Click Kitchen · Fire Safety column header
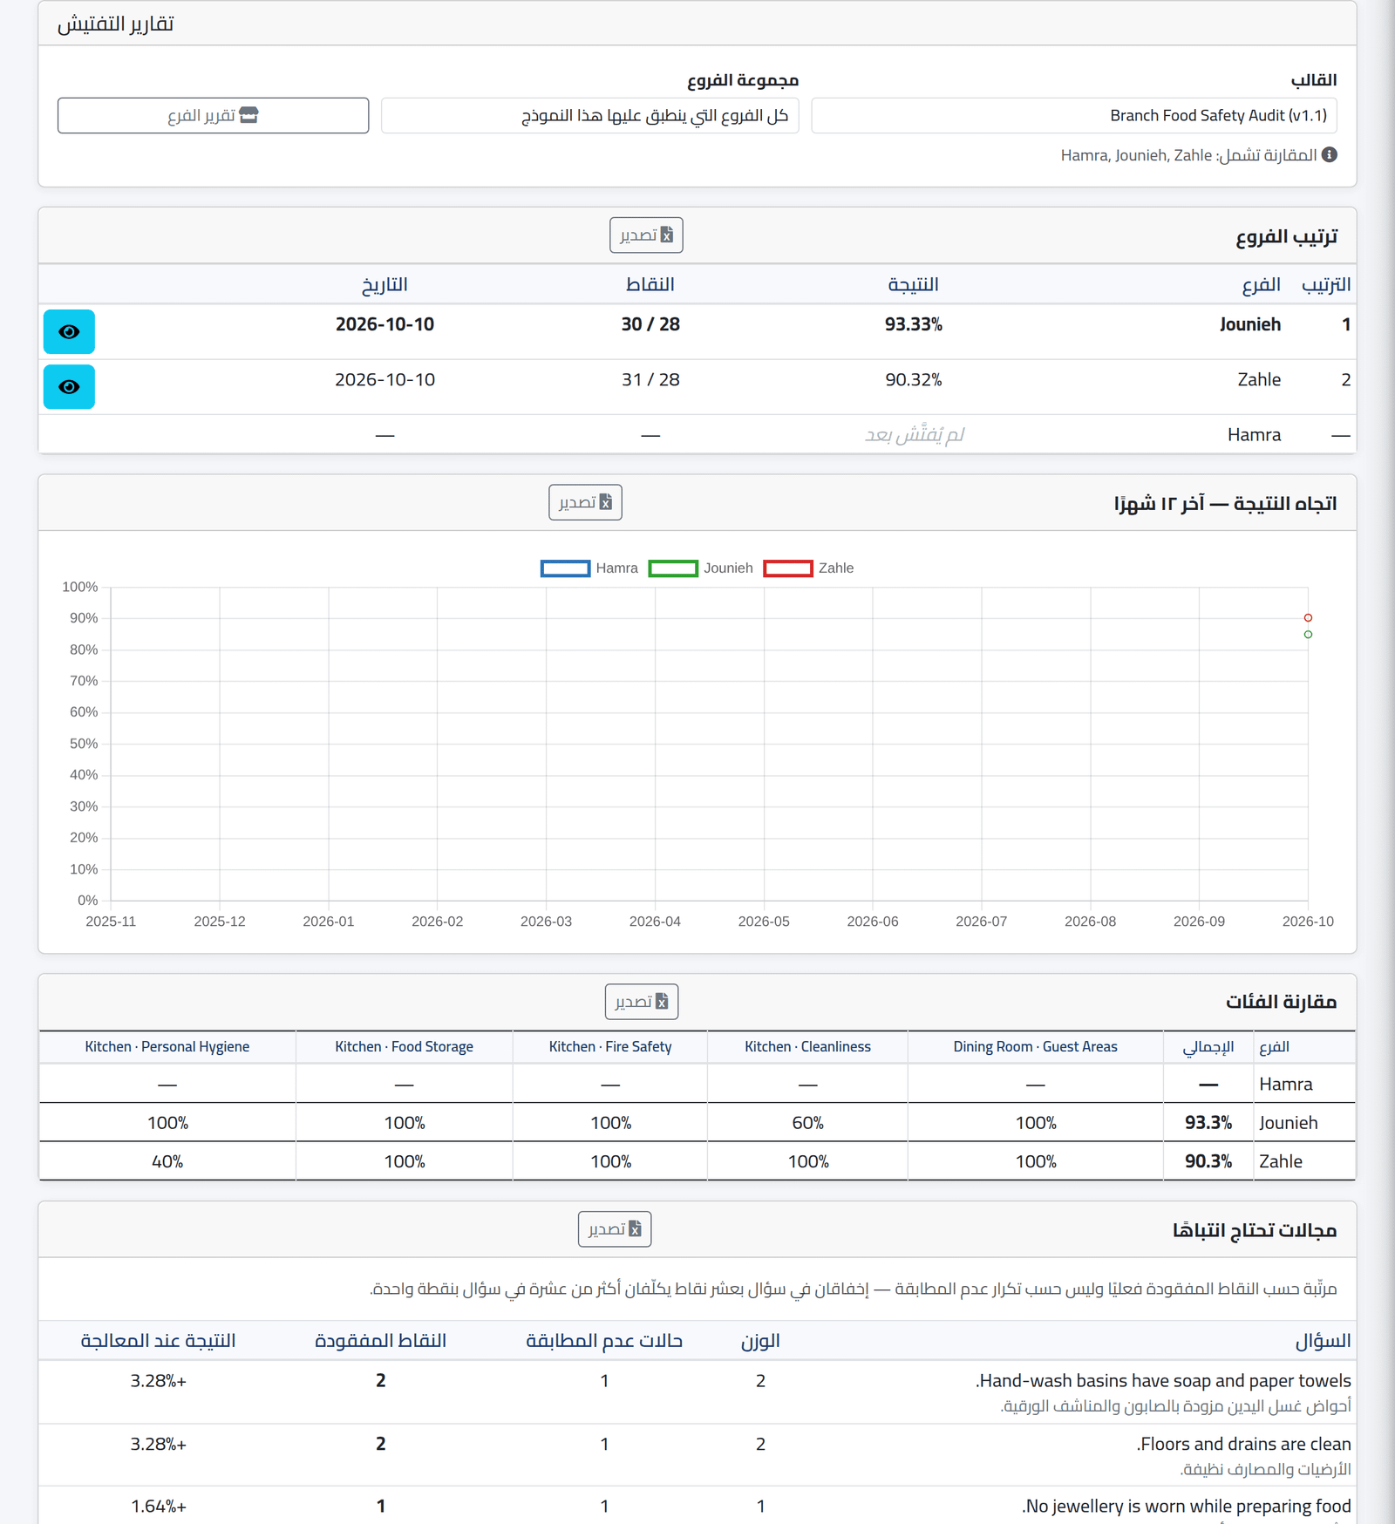This screenshot has width=1395, height=1524. 610,1046
